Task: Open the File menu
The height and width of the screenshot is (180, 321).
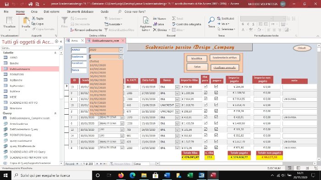Action: click(x=6, y=11)
